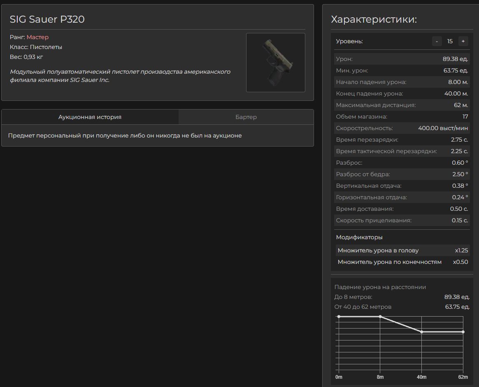Select the Конец падения урона row
Screen dimensions: 479x387
click(402, 93)
